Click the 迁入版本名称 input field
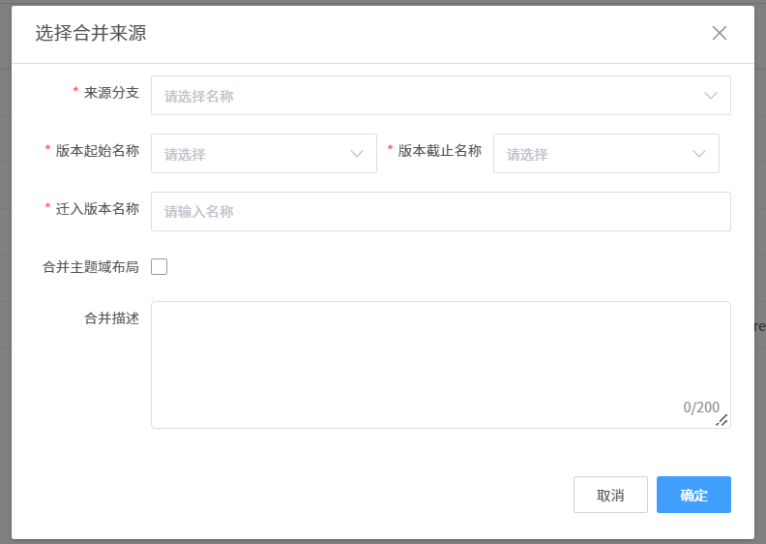The height and width of the screenshot is (544, 766). [x=441, y=211]
